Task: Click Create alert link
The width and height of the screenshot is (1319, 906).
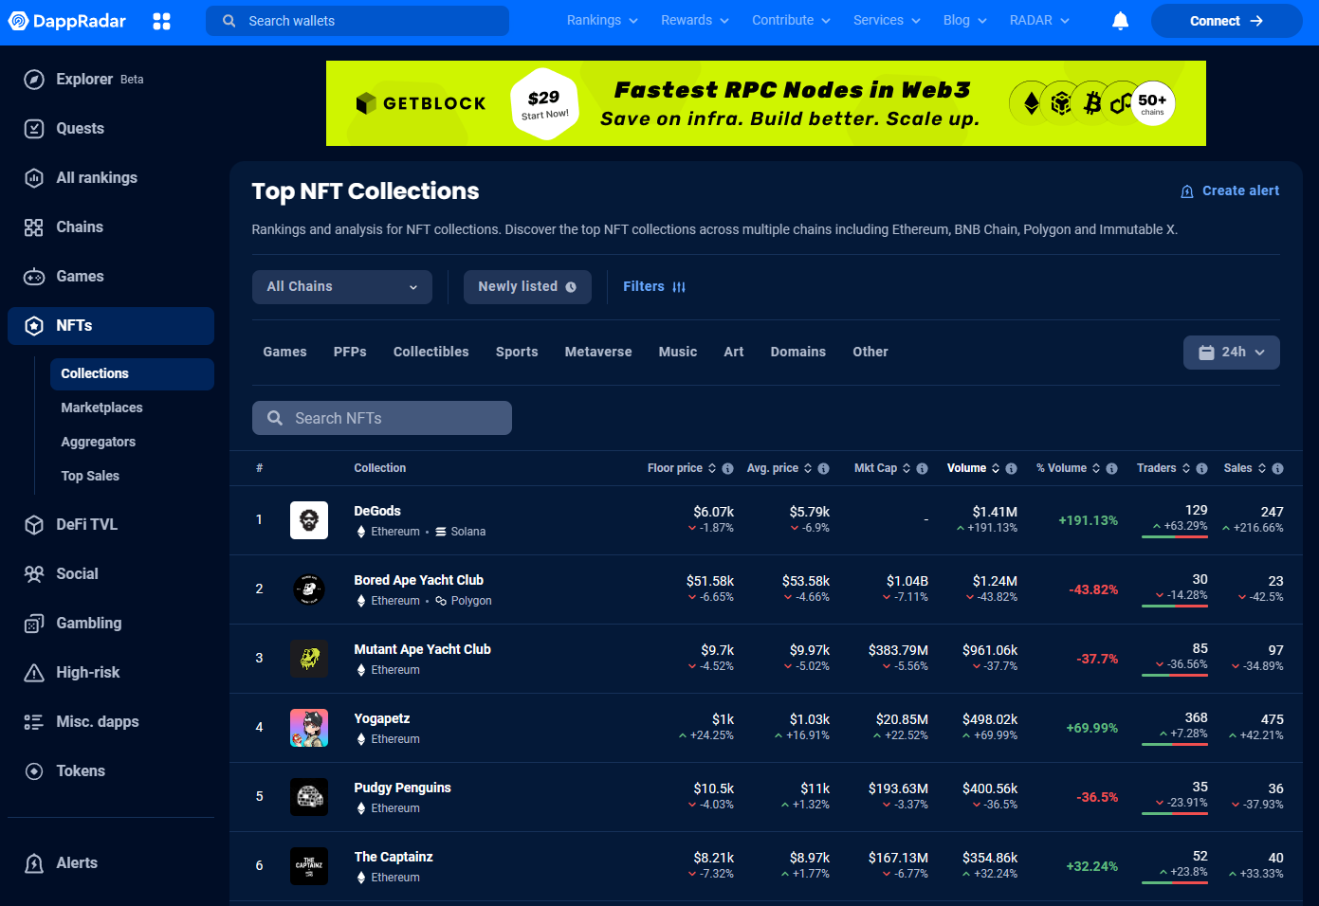Action: (1230, 190)
